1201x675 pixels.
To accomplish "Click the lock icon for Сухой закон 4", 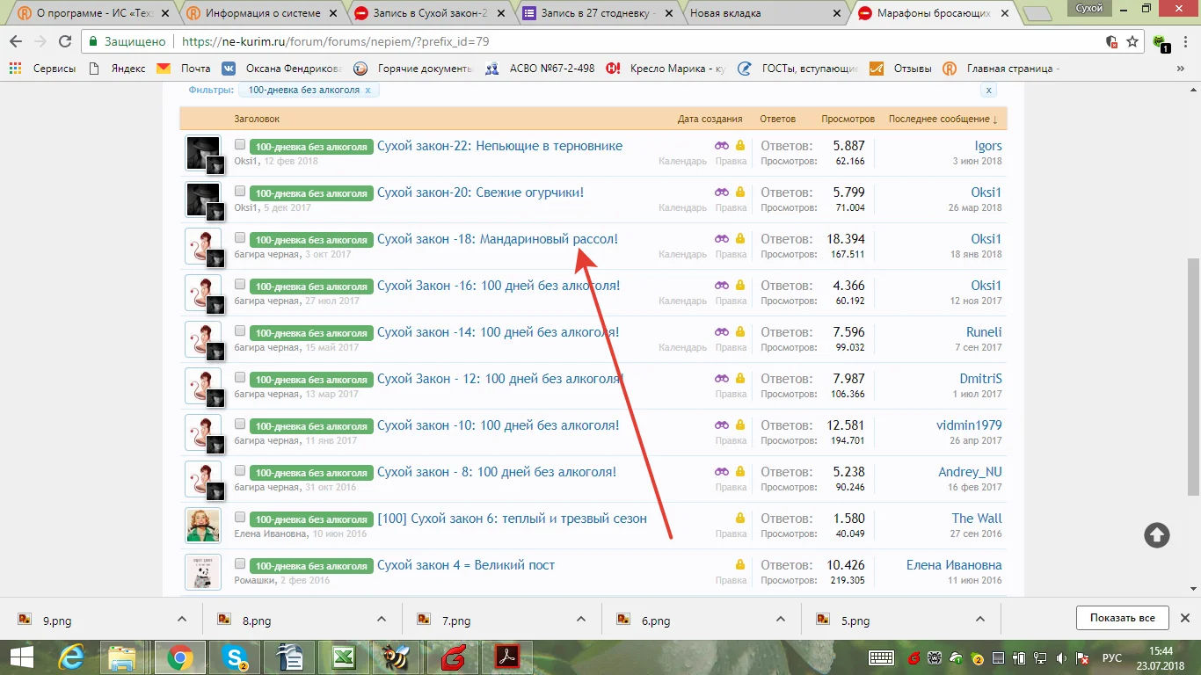I will [740, 564].
